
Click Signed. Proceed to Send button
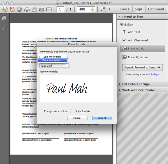143,68
